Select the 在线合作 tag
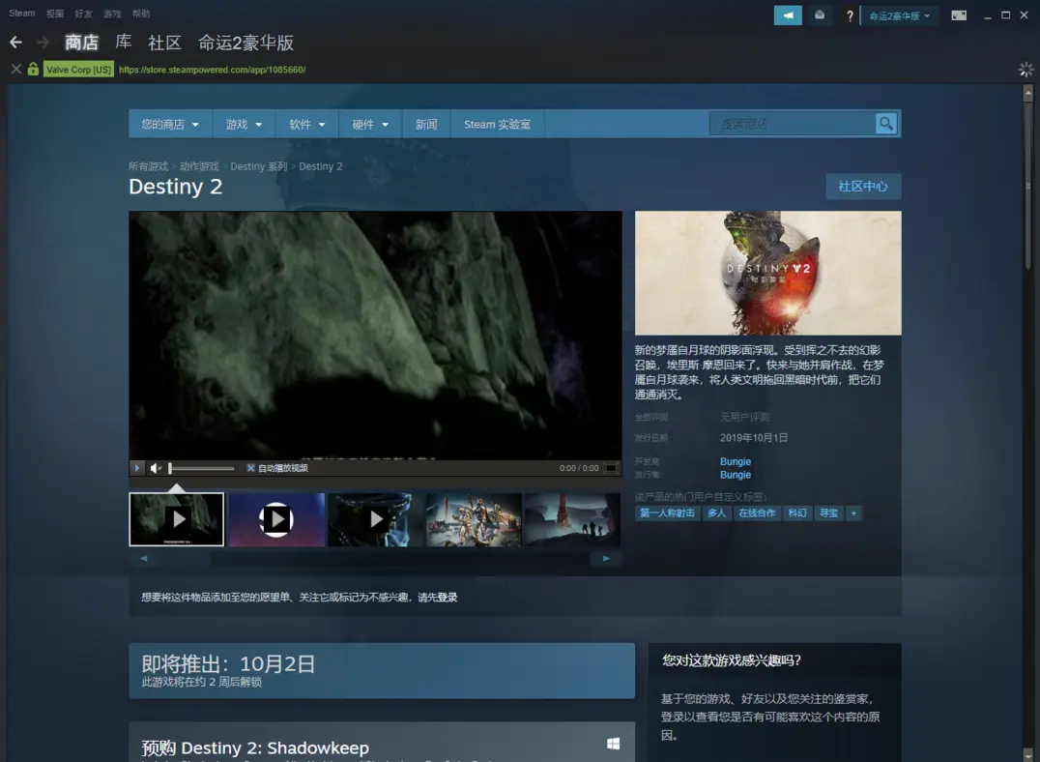 click(x=757, y=513)
